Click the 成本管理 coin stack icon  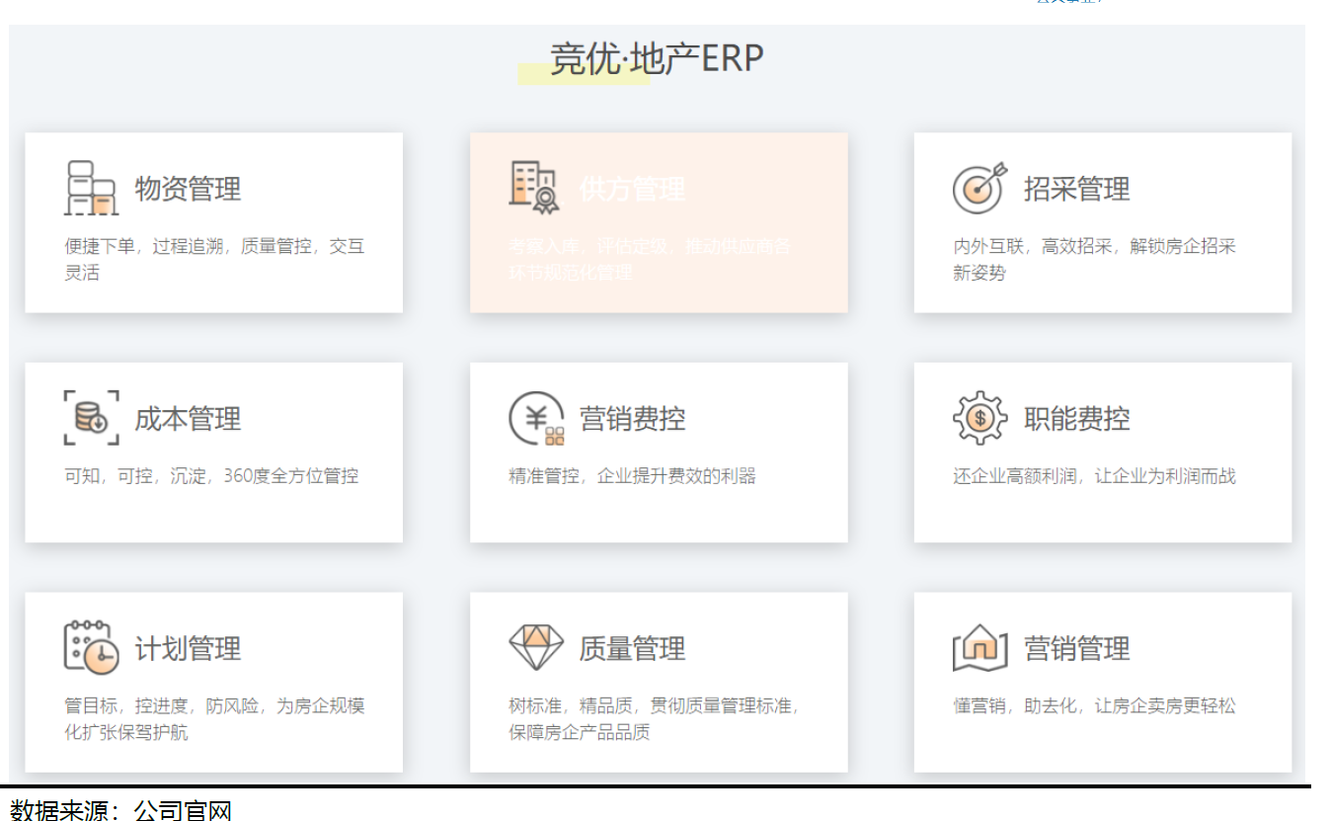point(91,418)
